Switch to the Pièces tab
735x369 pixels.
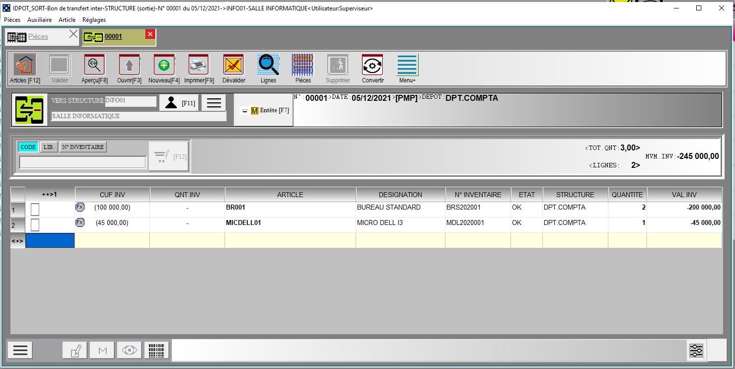pos(38,36)
